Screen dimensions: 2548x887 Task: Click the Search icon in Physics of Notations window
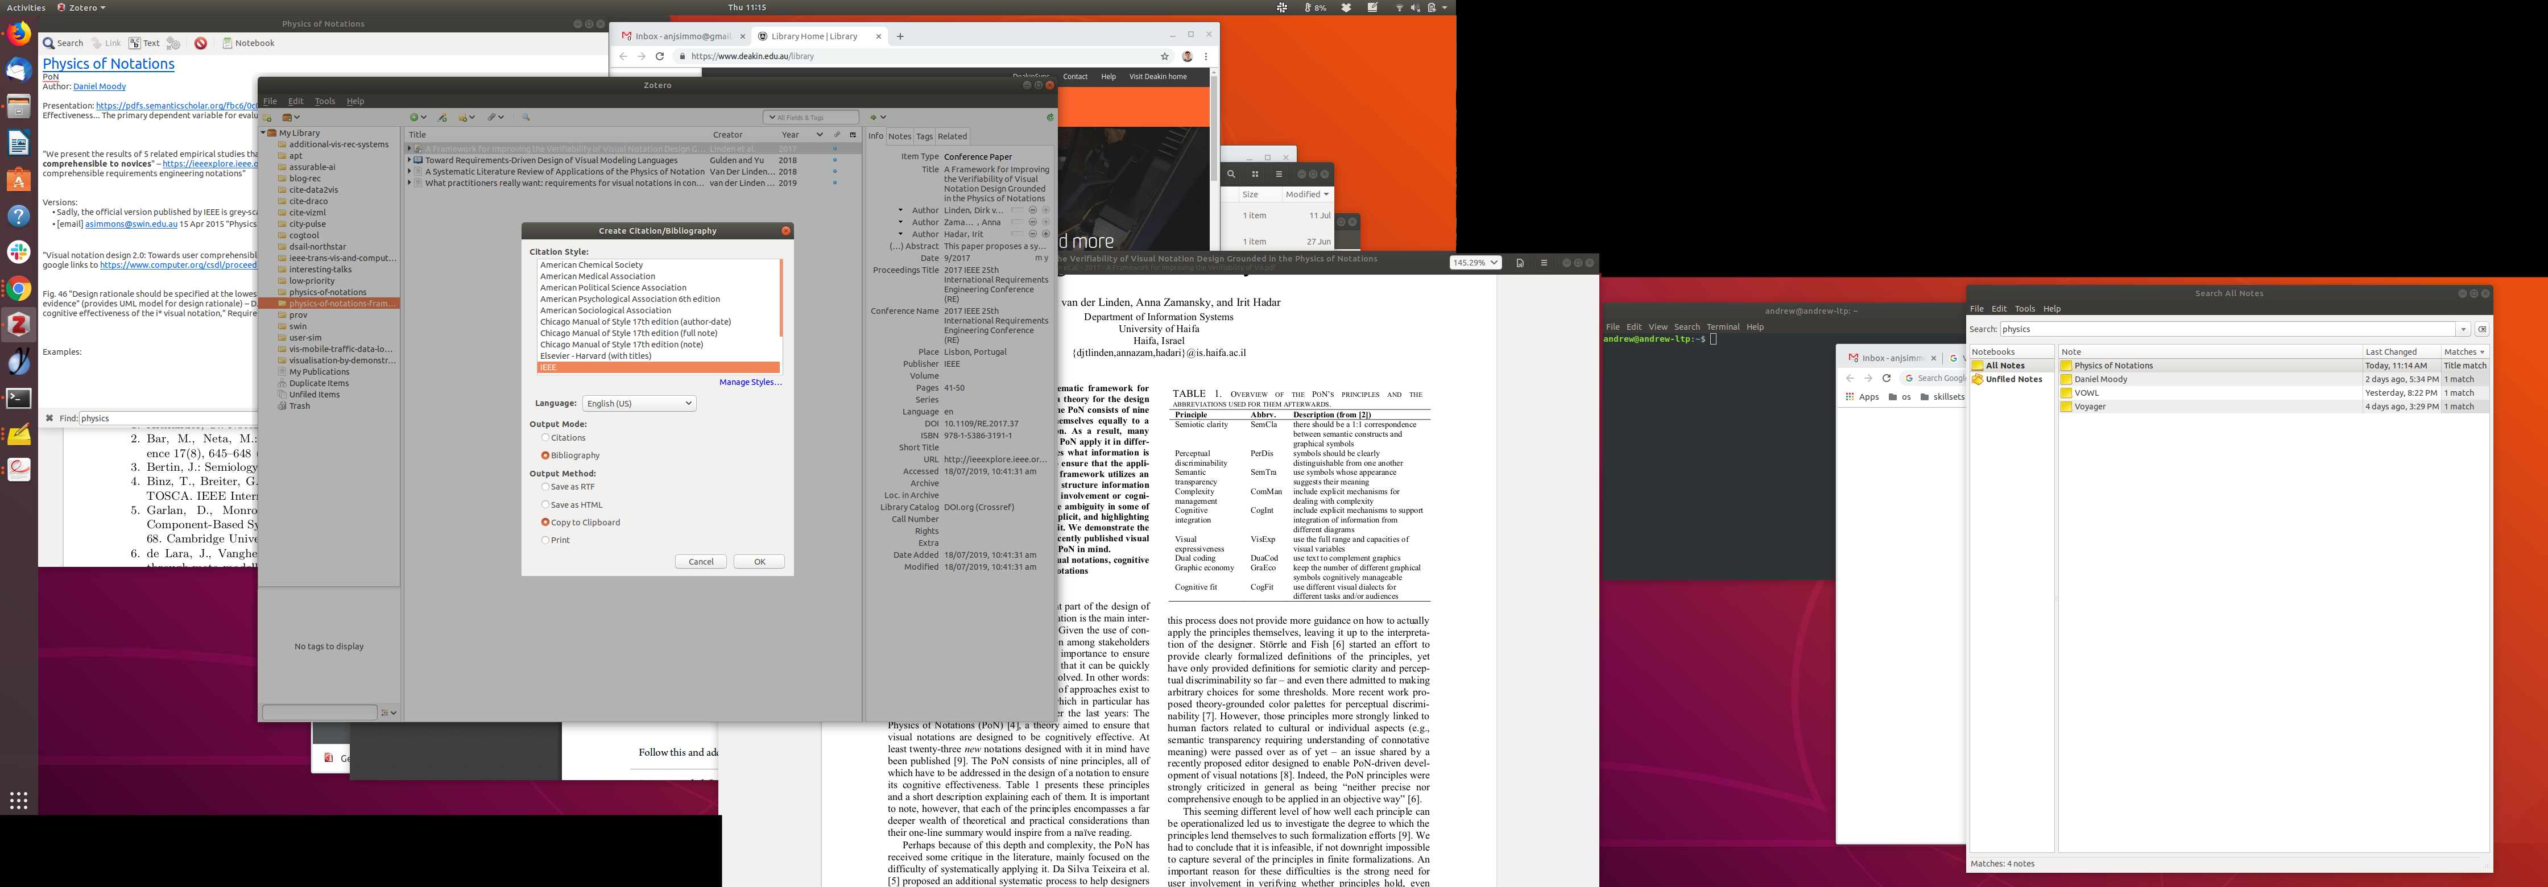click(x=48, y=44)
